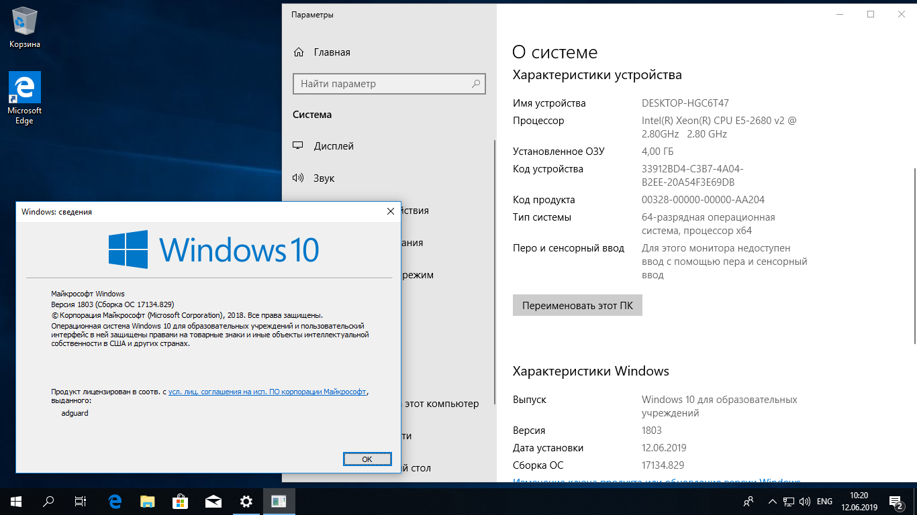Click OK in the Windows сведения dialog

pyautogui.click(x=367, y=459)
